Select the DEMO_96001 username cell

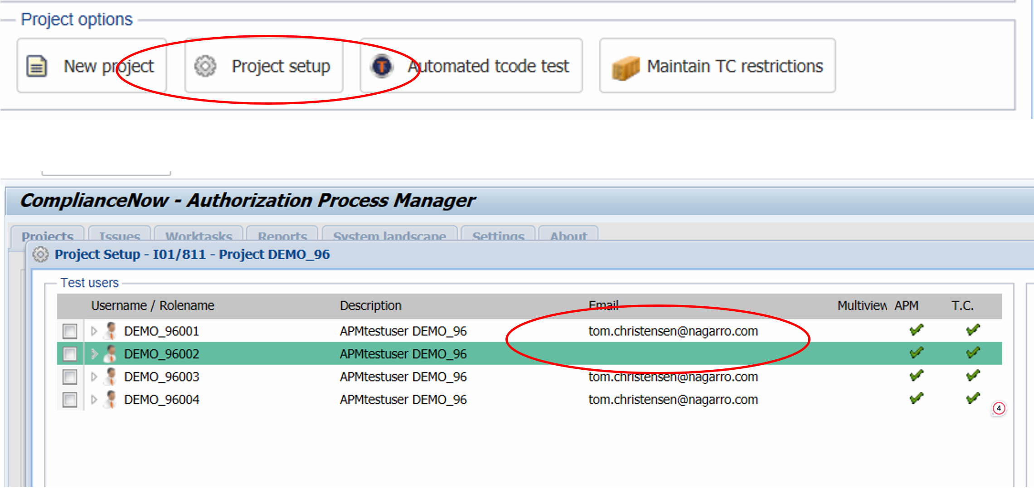coord(161,331)
